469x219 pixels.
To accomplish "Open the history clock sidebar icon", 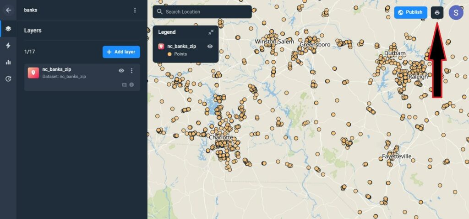I will (8, 79).
